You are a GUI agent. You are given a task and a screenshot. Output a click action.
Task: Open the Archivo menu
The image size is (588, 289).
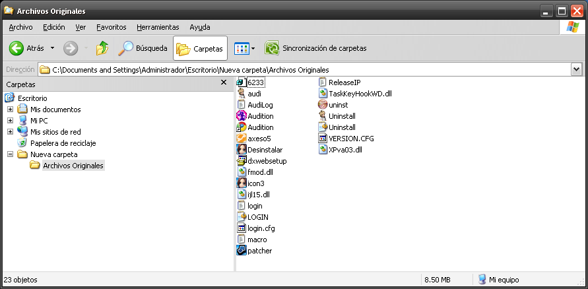point(20,27)
